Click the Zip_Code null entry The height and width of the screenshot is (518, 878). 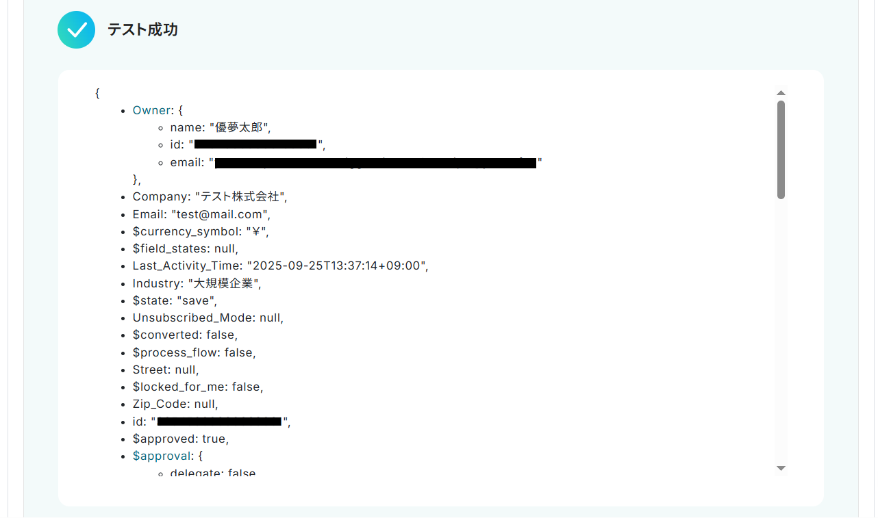coord(175,404)
